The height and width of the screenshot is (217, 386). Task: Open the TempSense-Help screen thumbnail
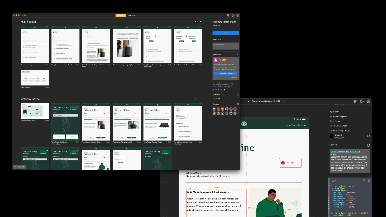click(35, 45)
